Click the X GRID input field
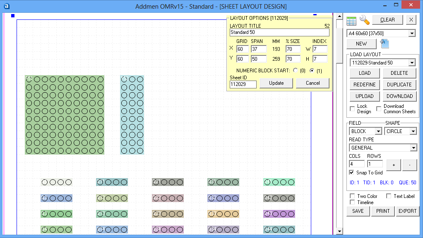 click(242, 49)
